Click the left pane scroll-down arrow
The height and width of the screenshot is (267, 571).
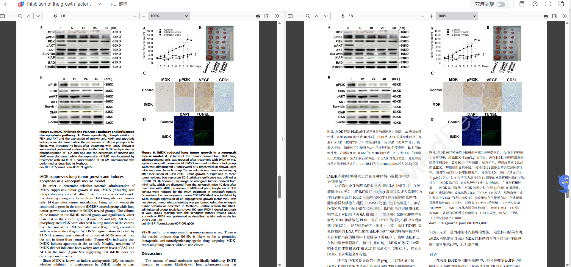coord(279,265)
